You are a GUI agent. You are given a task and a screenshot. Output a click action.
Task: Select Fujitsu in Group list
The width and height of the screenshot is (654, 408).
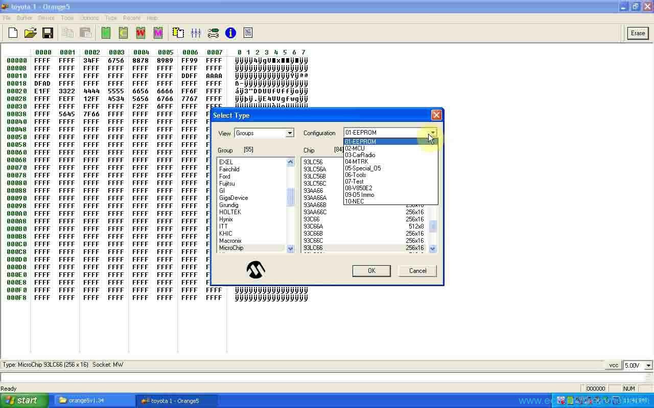(x=251, y=184)
